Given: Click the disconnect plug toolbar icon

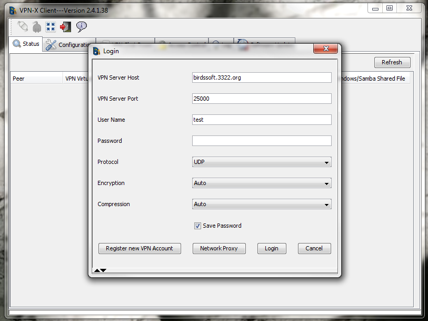Looking at the screenshot, I should click(37, 27).
